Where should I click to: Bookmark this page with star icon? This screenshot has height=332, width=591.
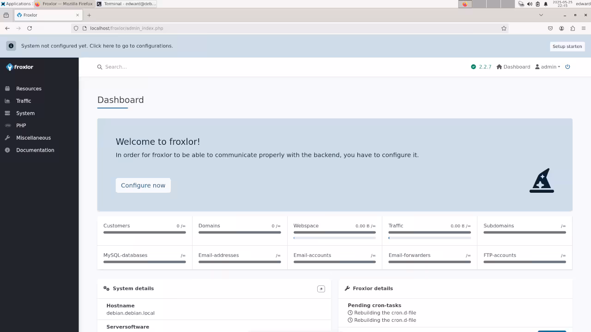tap(504, 28)
